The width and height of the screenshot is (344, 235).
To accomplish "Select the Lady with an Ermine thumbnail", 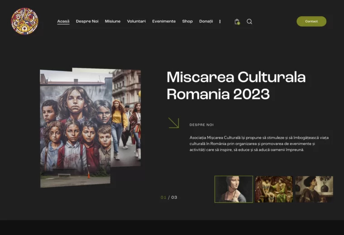I will point(234,189).
